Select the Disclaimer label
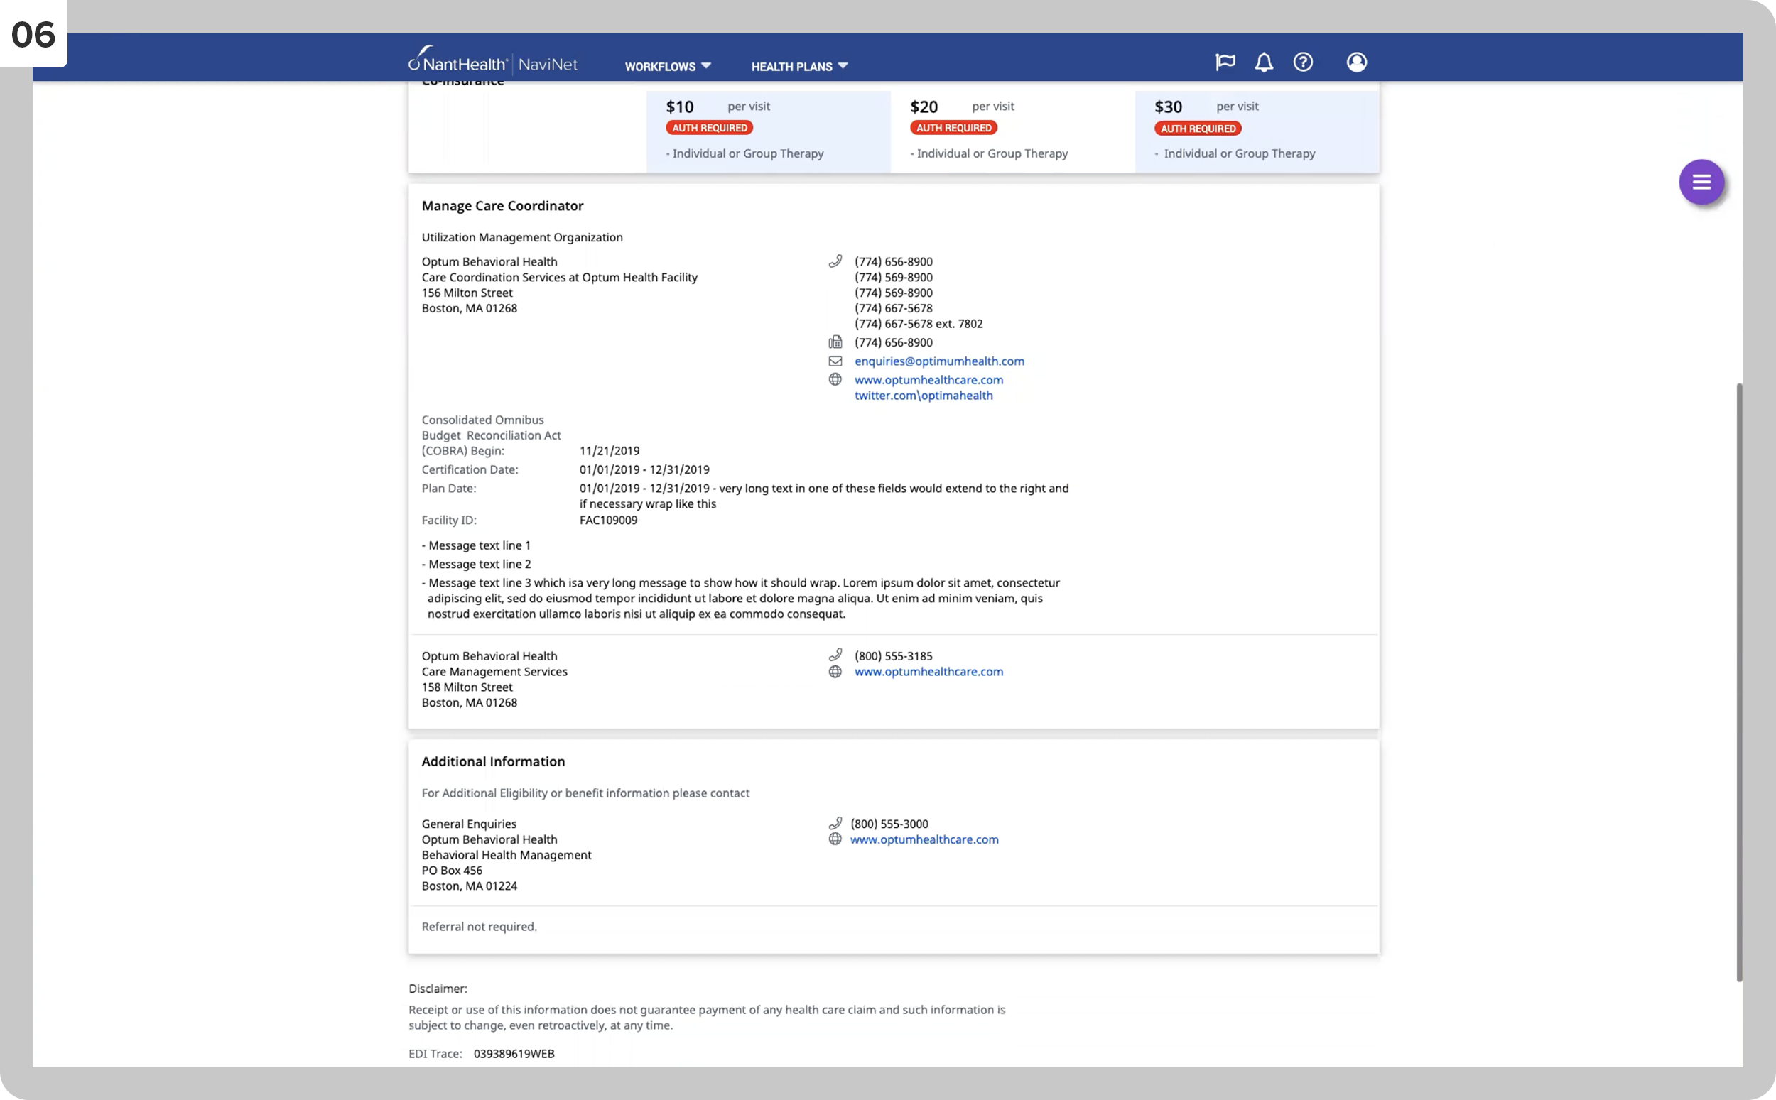 coord(438,988)
